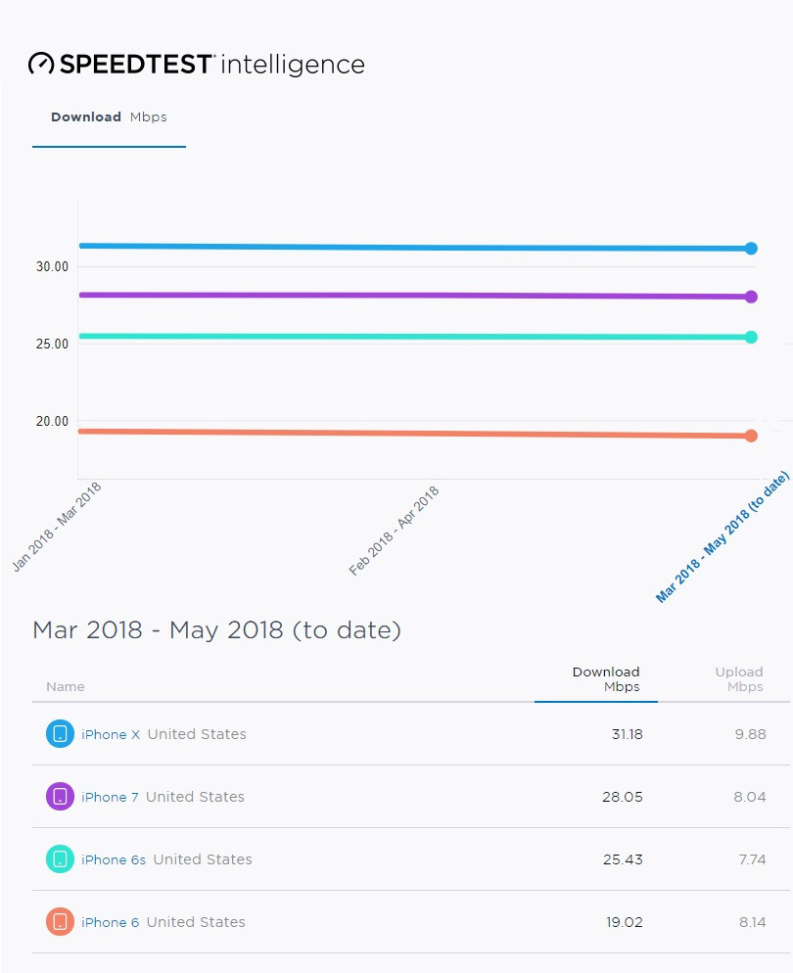Sort by Upload Mbps column header
Screen dimensions: 793x973
click(739, 679)
